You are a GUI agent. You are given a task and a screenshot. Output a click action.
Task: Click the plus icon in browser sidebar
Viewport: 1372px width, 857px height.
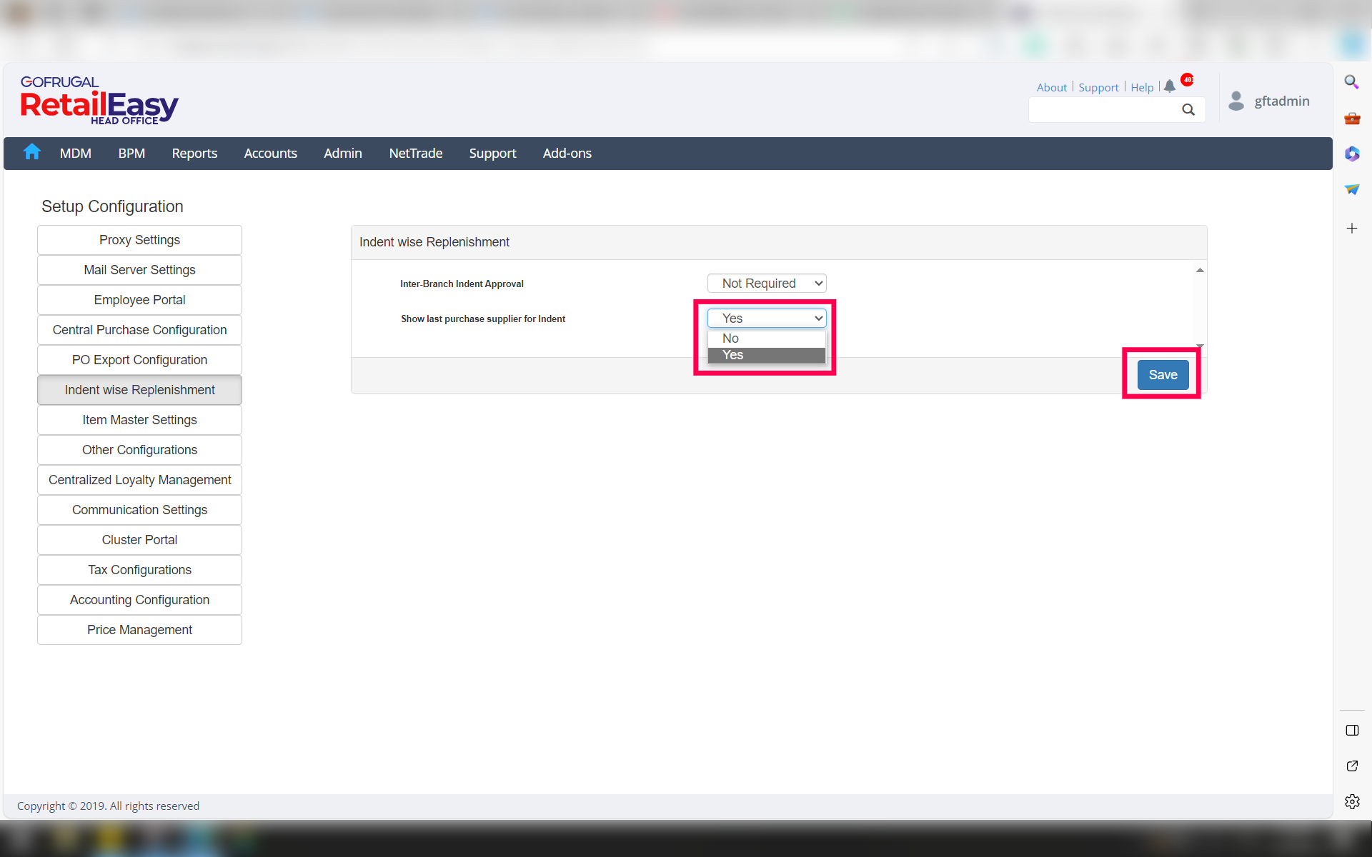coord(1351,229)
